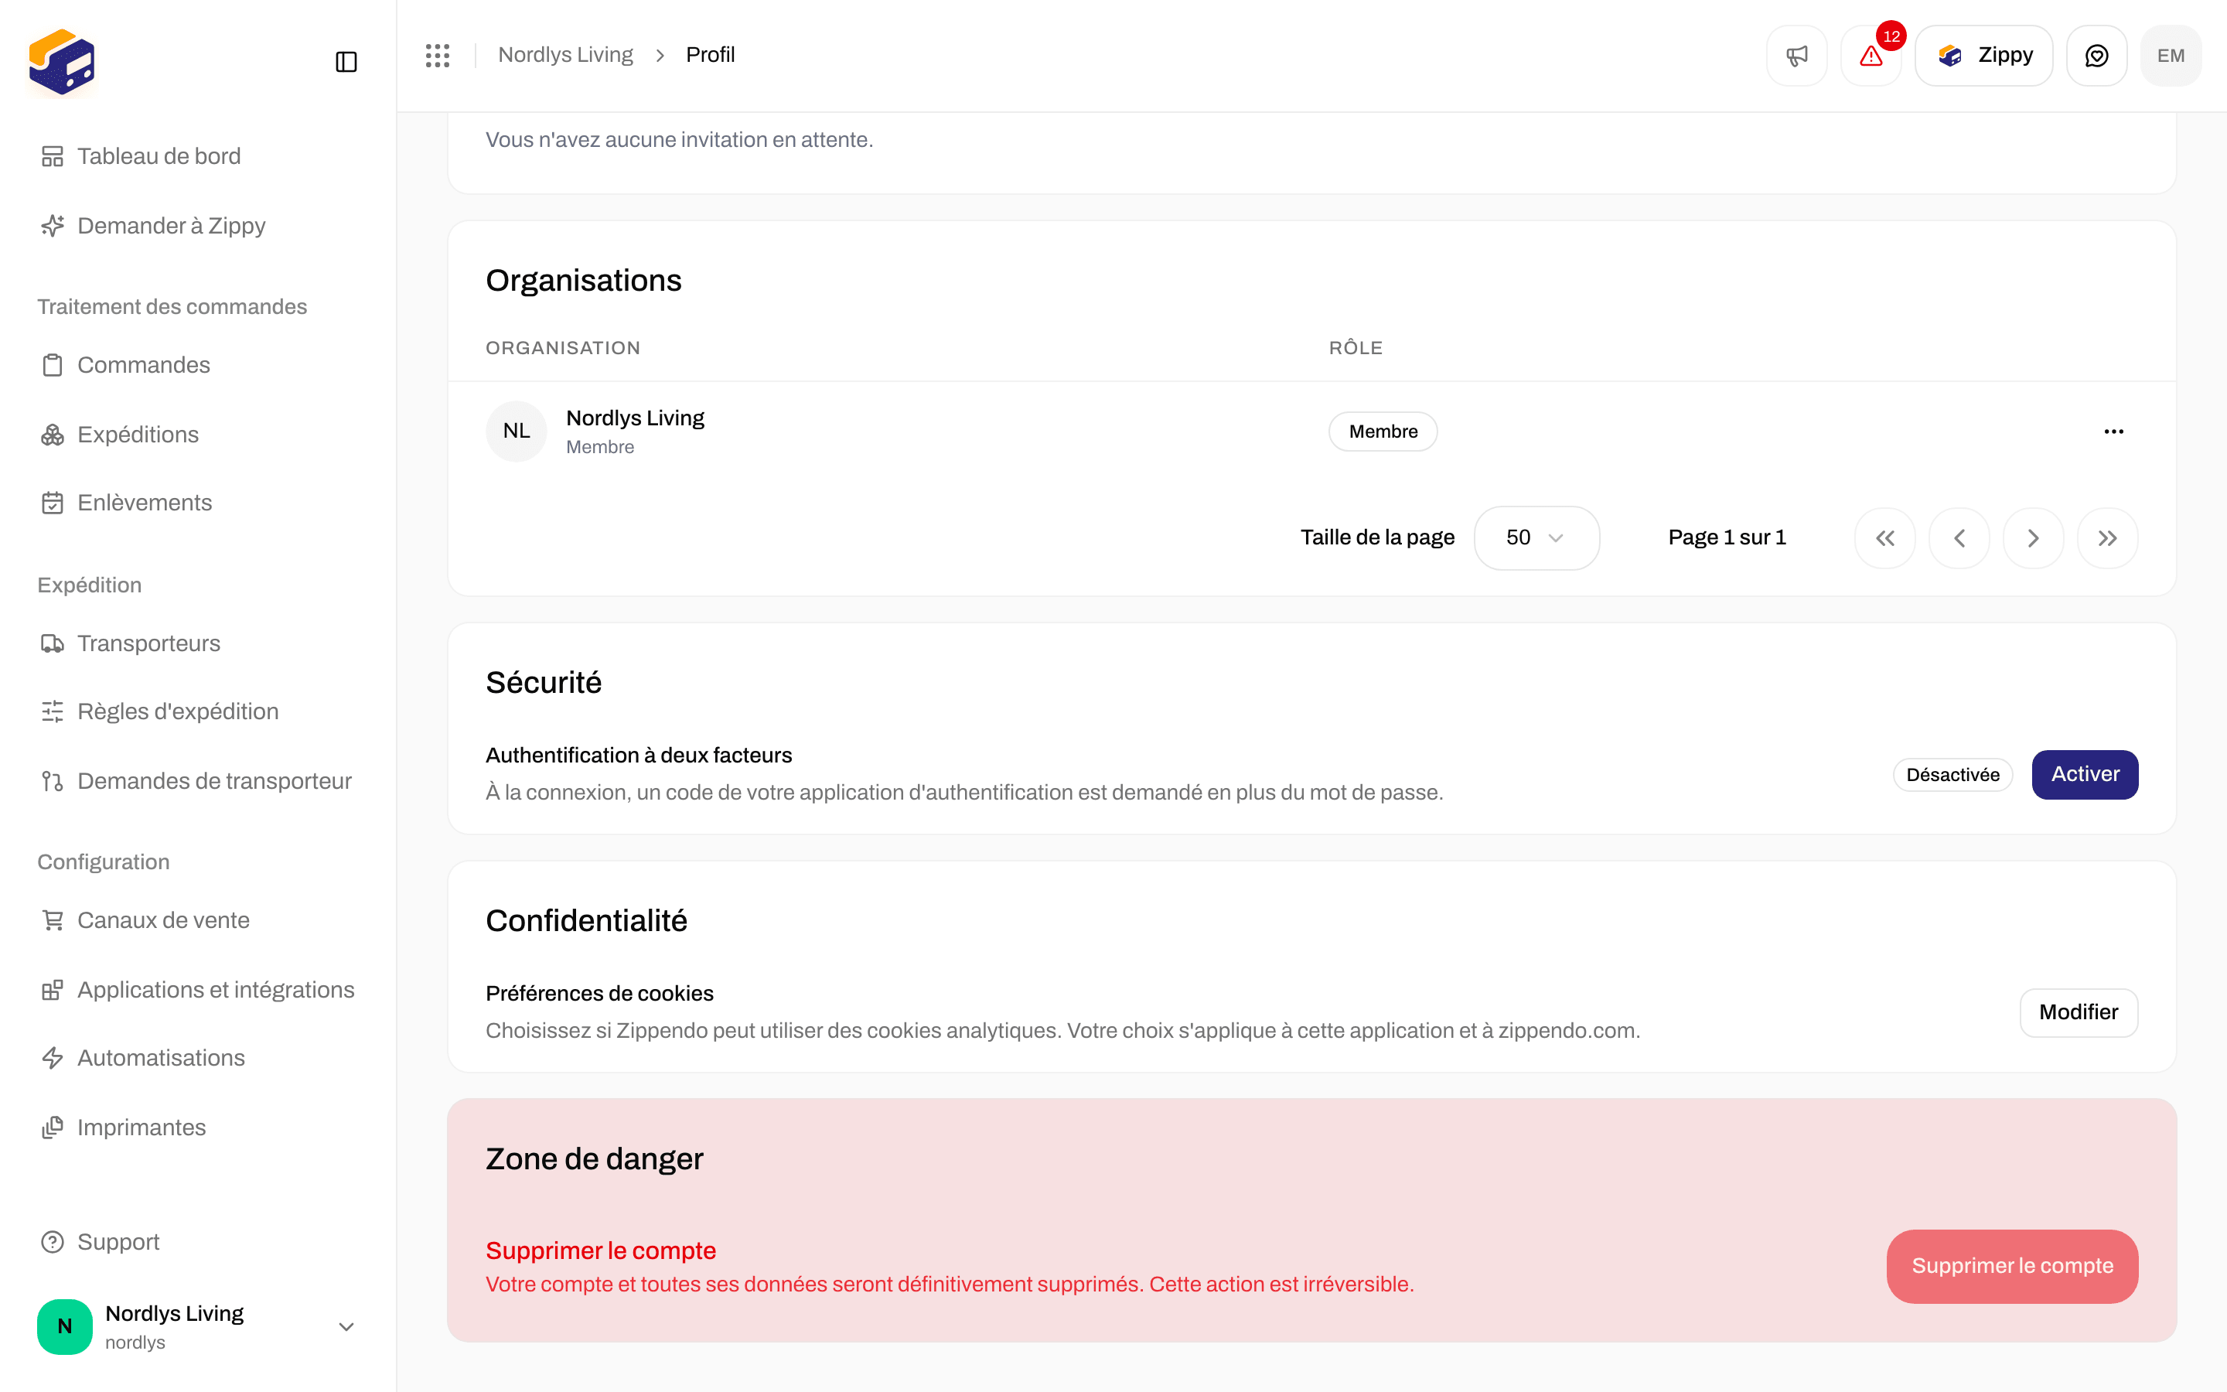
Task: Activate two-factor authentication
Action: (x=2085, y=774)
